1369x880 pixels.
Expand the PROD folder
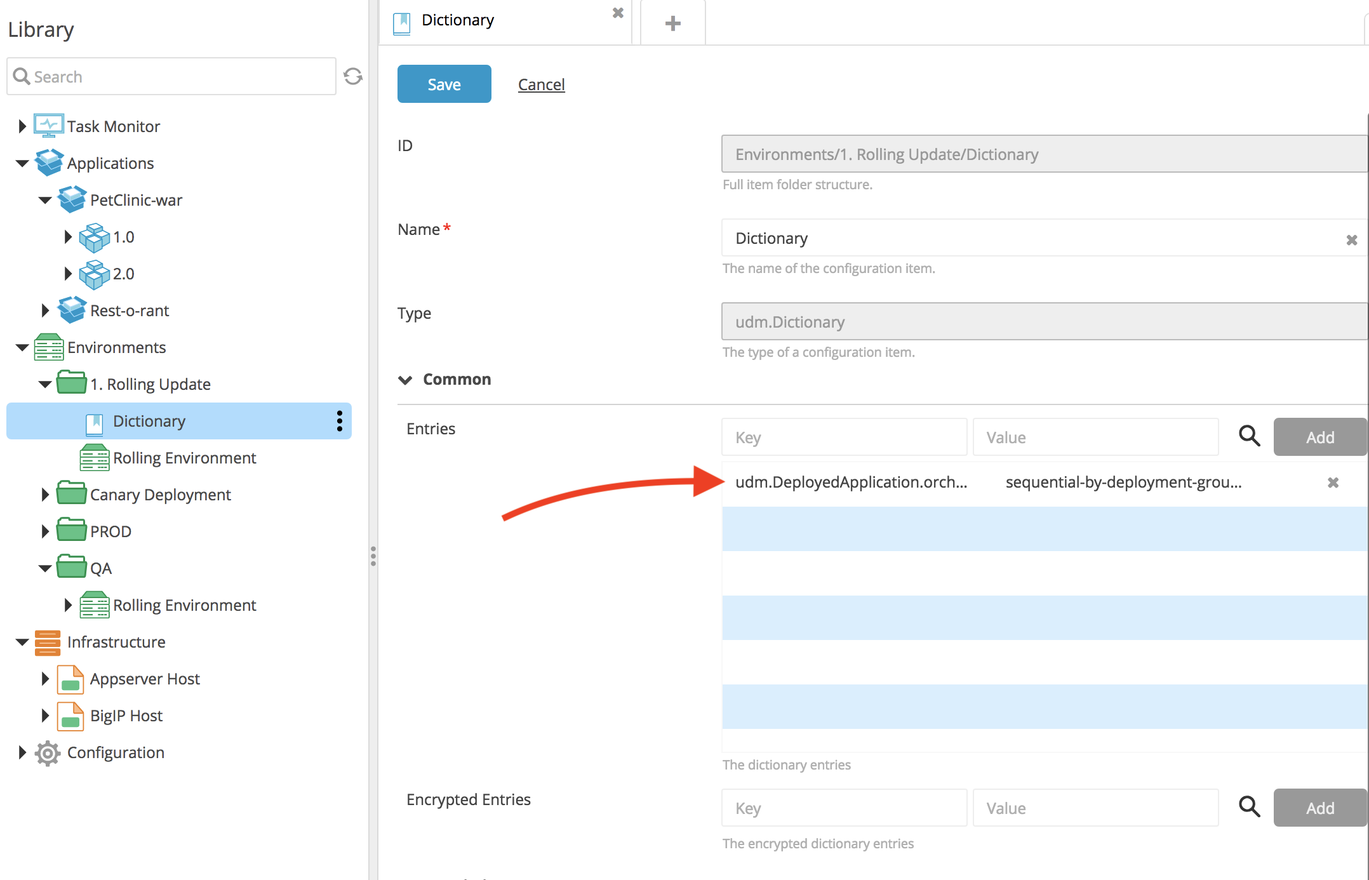click(44, 531)
